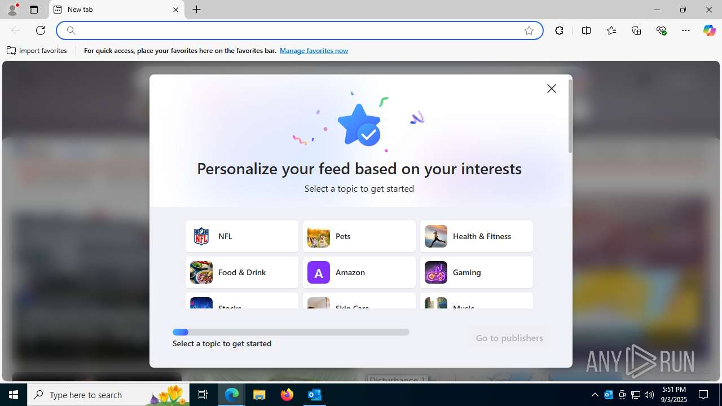Show hidden system tray icons
The height and width of the screenshot is (406, 722).
[x=595, y=395]
